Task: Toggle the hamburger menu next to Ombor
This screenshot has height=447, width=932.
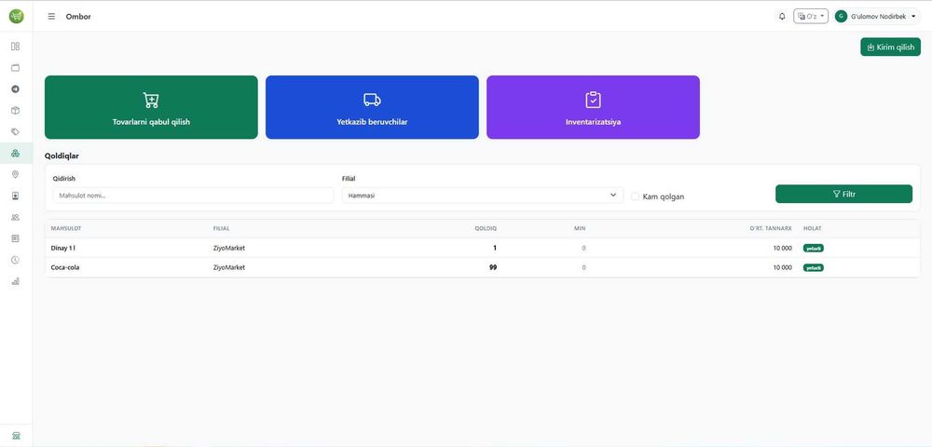Action: point(51,17)
